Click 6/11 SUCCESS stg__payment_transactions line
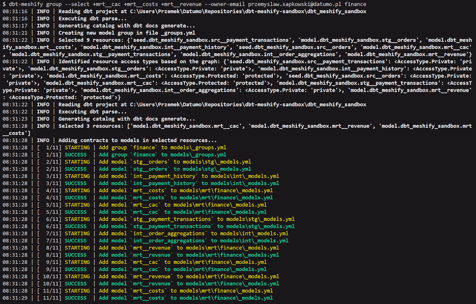The width and height of the screenshot is (476, 304). 149,226
